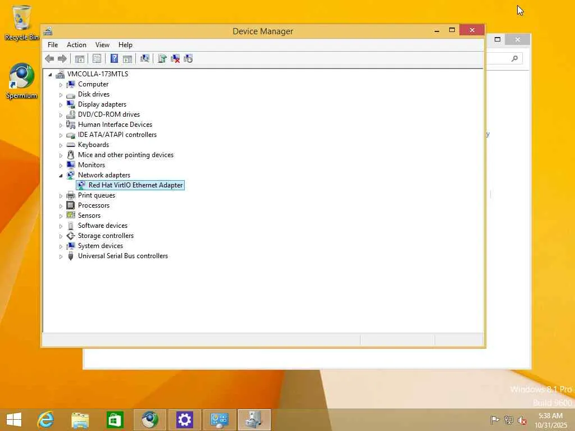This screenshot has width=575, height=431.
Task: Click the System devices category icon
Action: [x=71, y=246]
